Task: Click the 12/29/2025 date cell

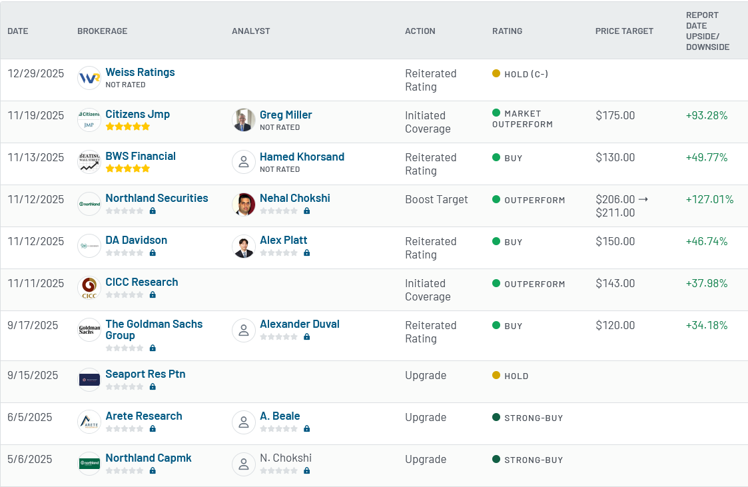Action: pyautogui.click(x=36, y=73)
